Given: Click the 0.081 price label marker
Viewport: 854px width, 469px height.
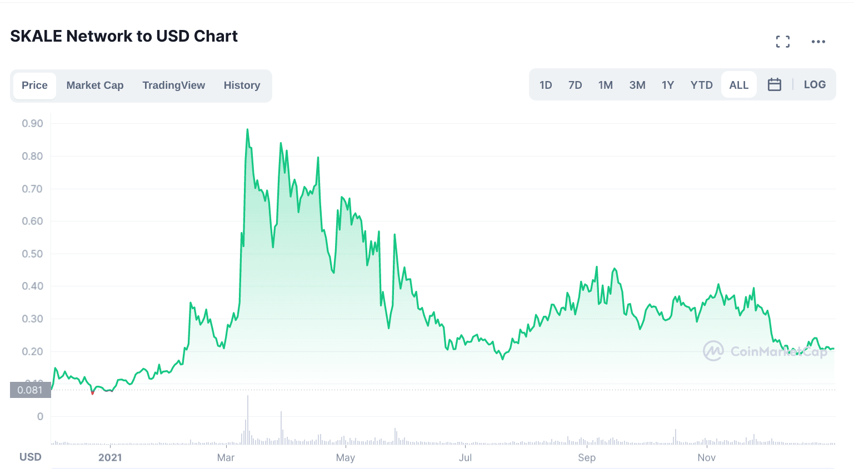Looking at the screenshot, I should click(30, 390).
